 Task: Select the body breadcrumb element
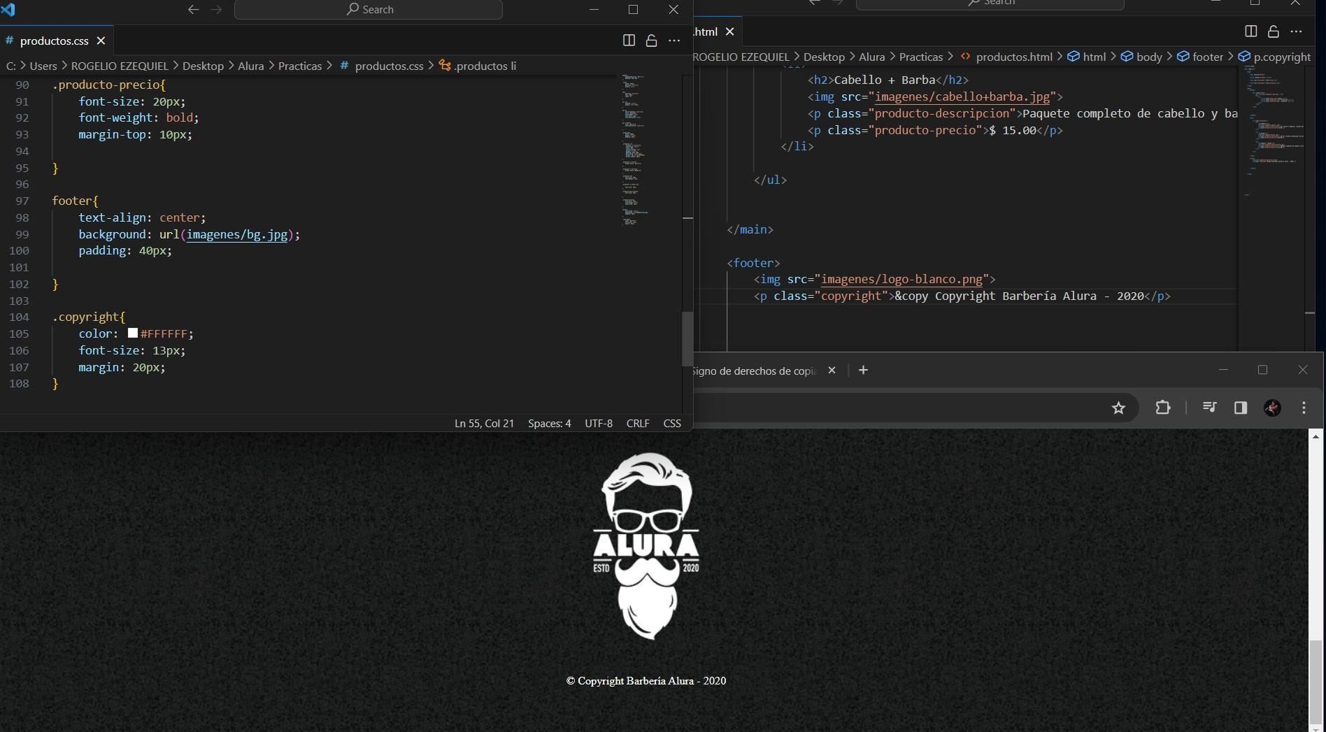pyautogui.click(x=1141, y=57)
